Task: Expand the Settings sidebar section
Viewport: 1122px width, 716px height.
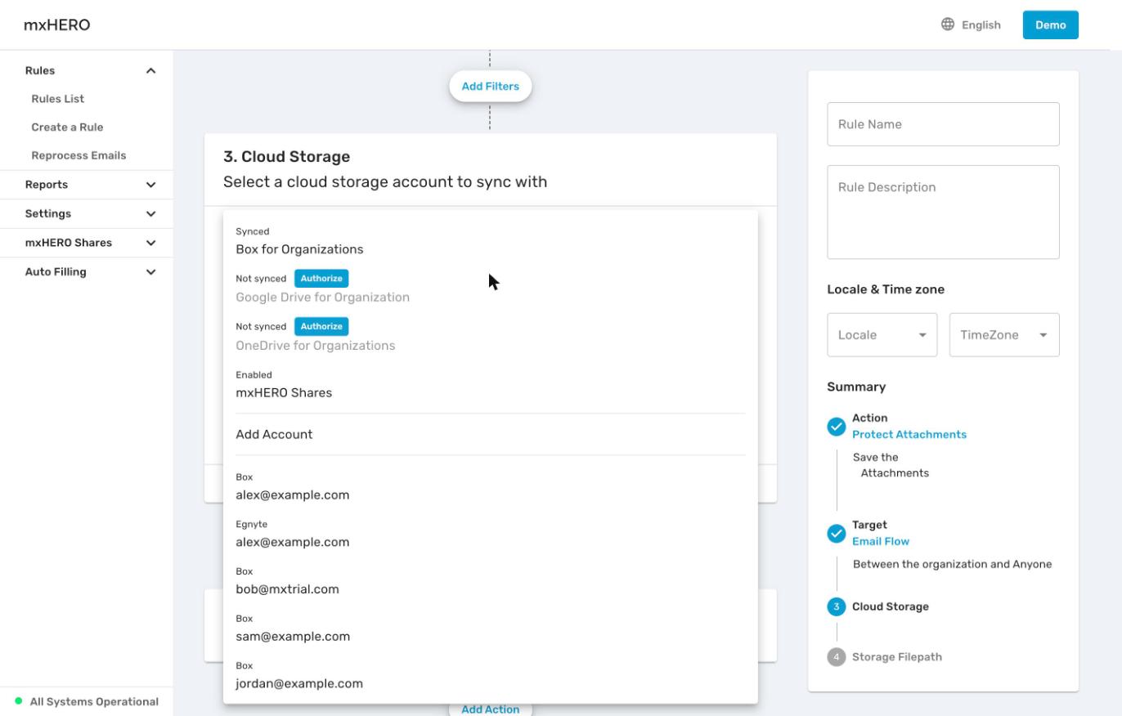Action: (150, 214)
